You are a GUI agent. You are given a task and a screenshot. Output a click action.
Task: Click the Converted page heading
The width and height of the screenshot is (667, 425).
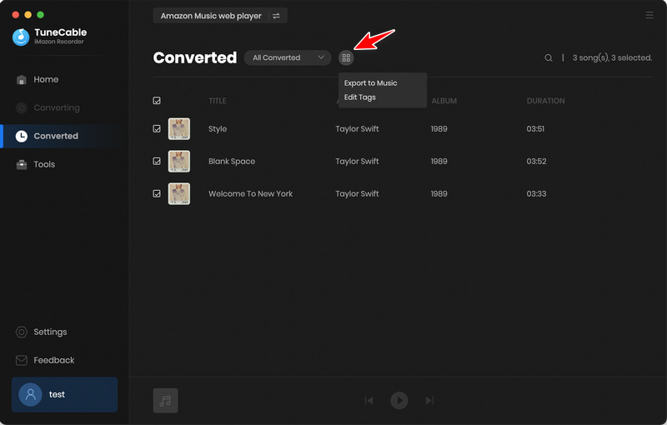click(195, 57)
